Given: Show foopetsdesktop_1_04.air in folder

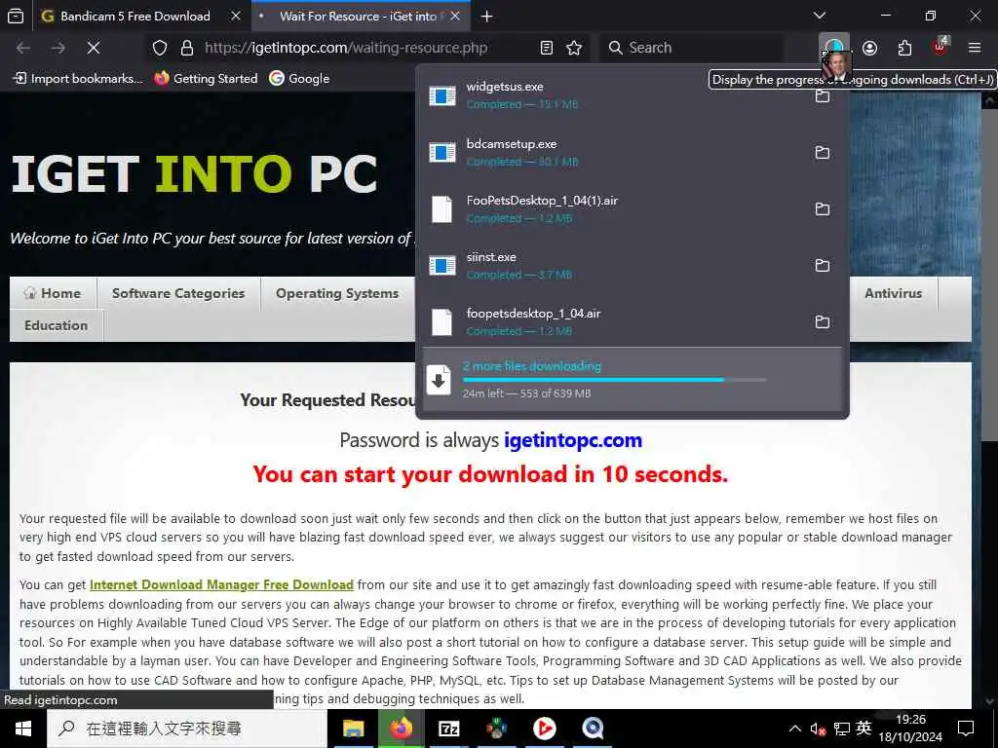Looking at the screenshot, I should click(823, 321).
